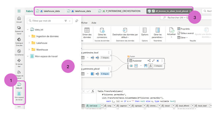Select data_tst workspace icon in sidebar
The height and width of the screenshot is (114, 218).
click(19, 85)
